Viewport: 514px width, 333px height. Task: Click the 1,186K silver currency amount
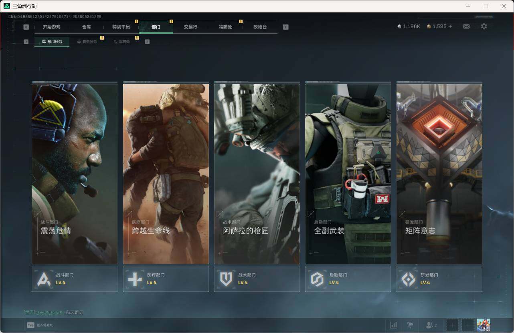coord(412,26)
